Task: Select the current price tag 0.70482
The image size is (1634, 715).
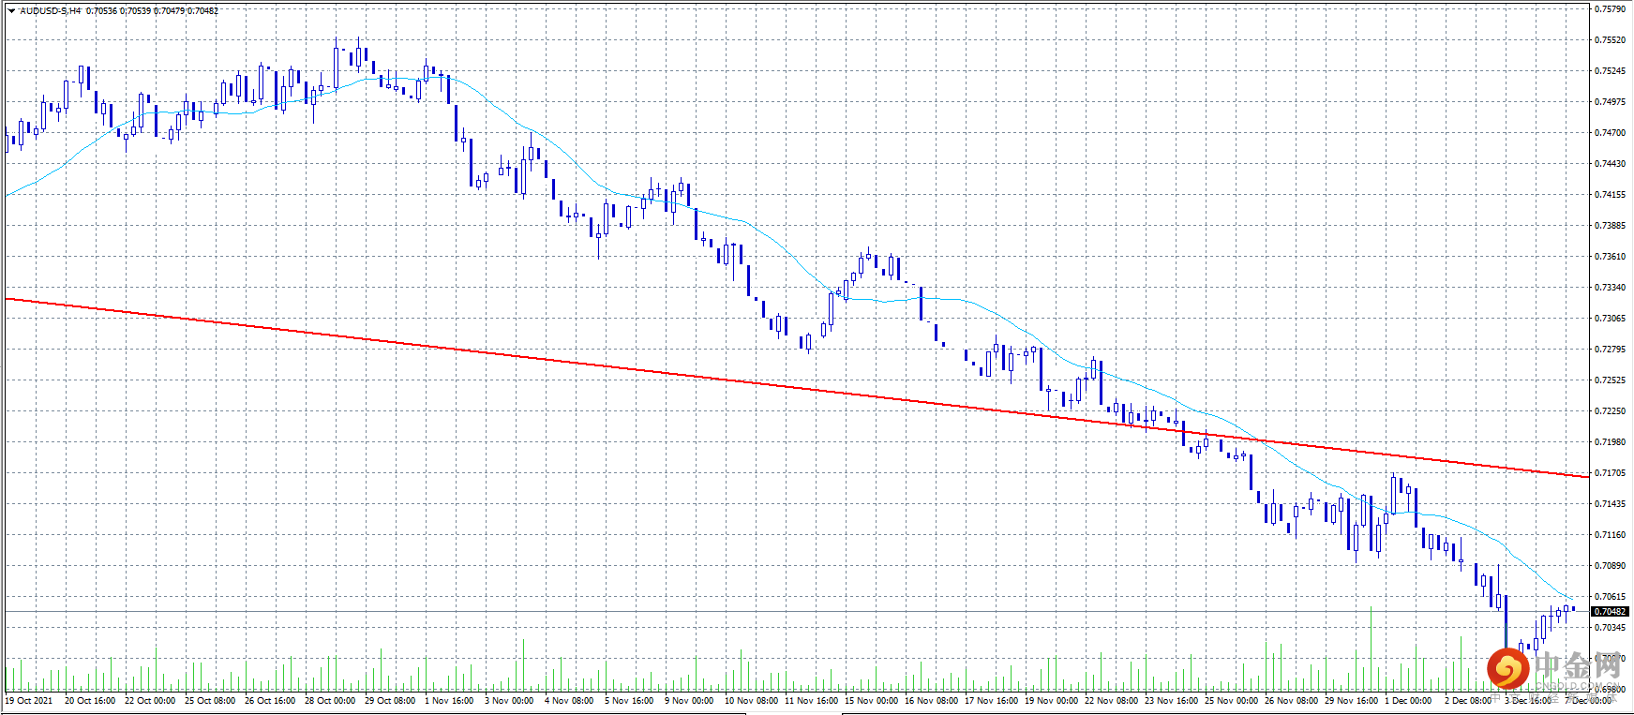Action: point(1610,612)
